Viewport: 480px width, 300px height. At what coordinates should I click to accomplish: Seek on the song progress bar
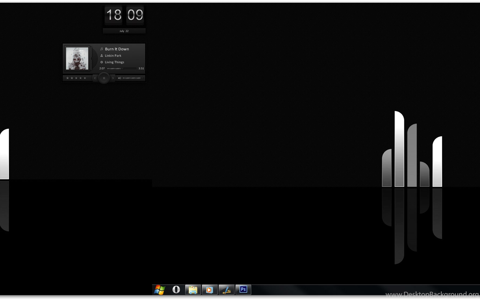[x=121, y=69]
